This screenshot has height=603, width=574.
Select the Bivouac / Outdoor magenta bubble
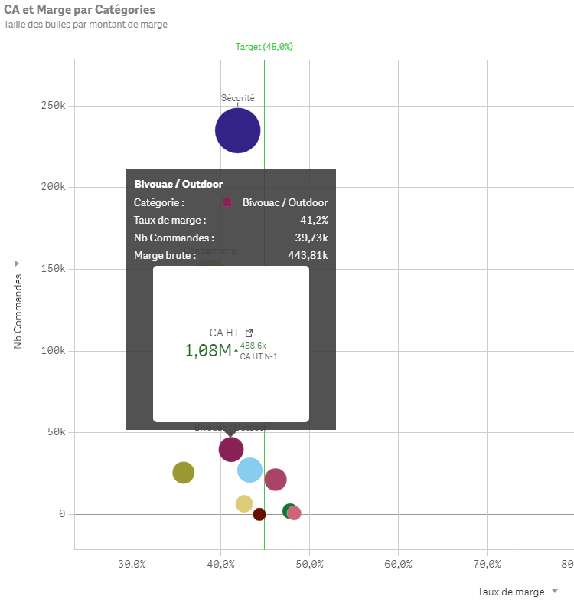pyautogui.click(x=231, y=449)
